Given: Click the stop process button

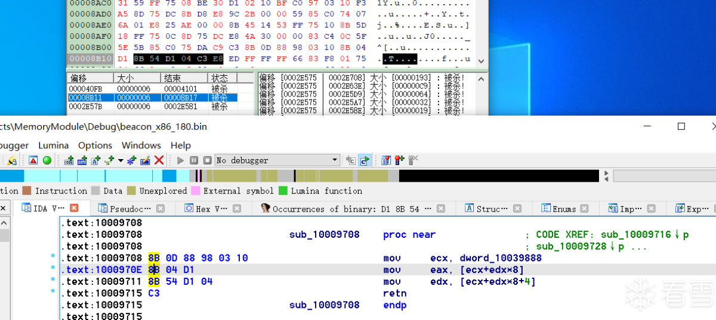Looking at the screenshot, I should 207,160.
